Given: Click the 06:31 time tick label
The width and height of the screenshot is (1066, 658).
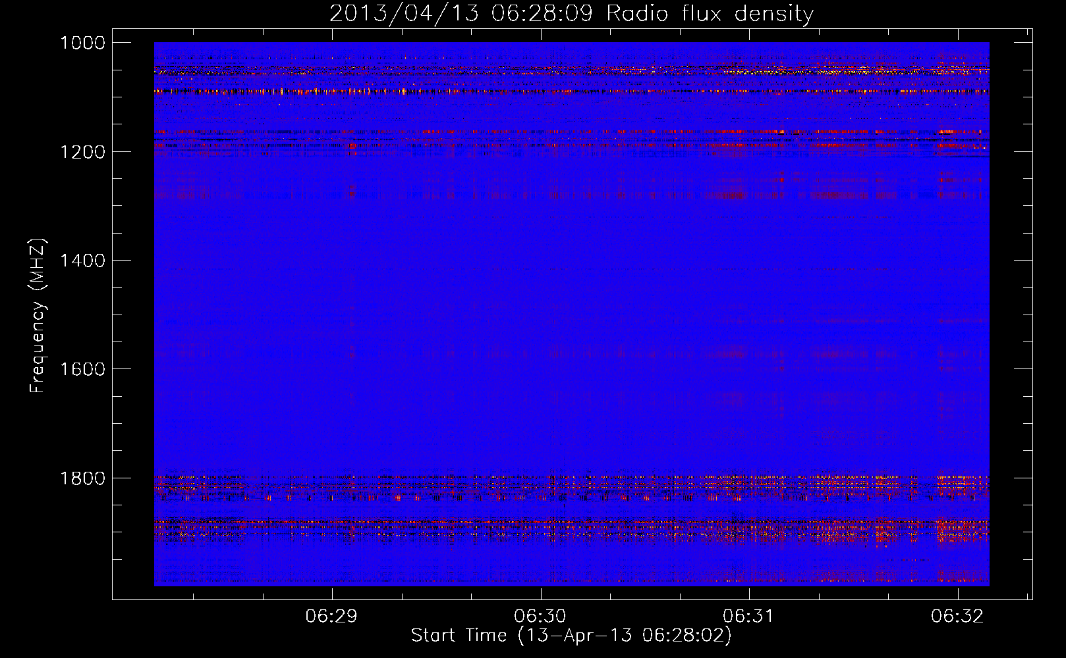Looking at the screenshot, I should pos(748,616).
